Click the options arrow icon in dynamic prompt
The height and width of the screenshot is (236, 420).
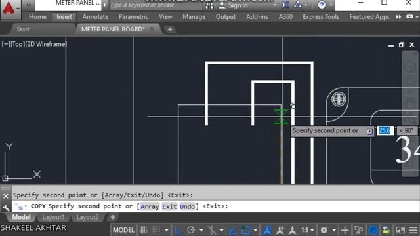tap(369, 131)
